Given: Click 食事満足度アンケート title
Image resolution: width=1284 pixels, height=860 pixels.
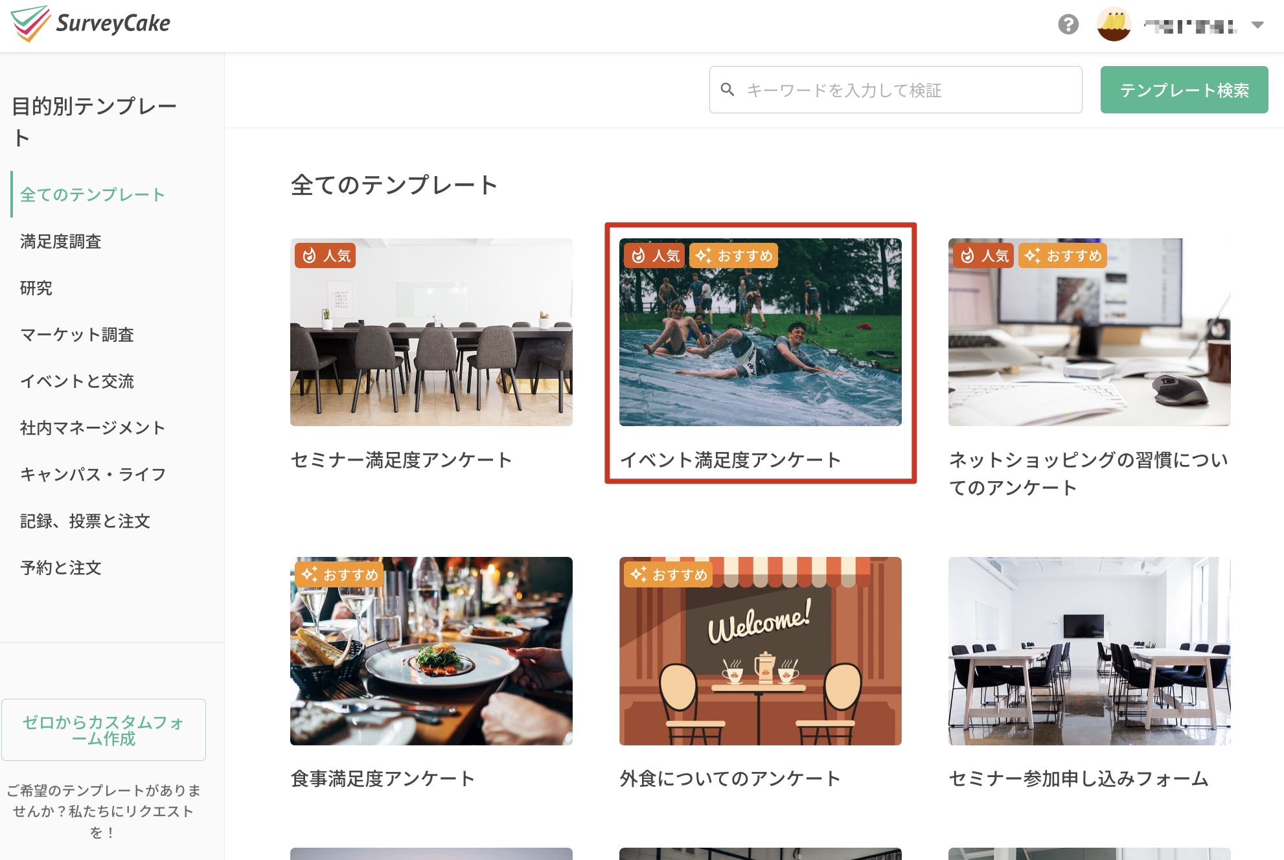Looking at the screenshot, I should (383, 778).
